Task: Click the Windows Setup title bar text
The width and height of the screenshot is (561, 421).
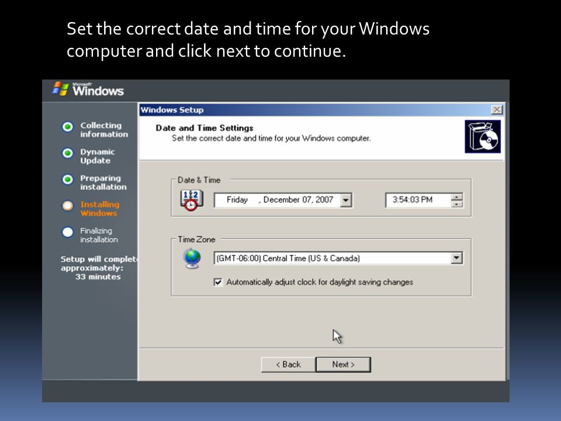Action: [x=172, y=110]
